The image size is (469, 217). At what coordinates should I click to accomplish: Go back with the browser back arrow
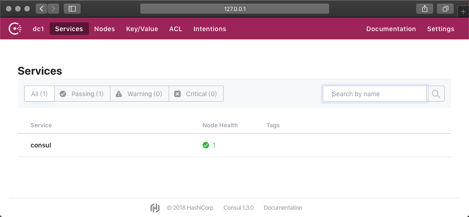point(41,9)
